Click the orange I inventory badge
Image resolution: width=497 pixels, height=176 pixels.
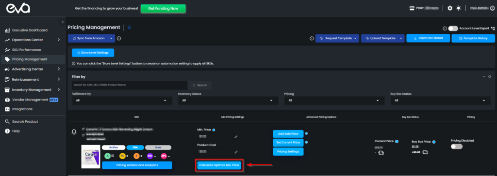click(x=136, y=156)
